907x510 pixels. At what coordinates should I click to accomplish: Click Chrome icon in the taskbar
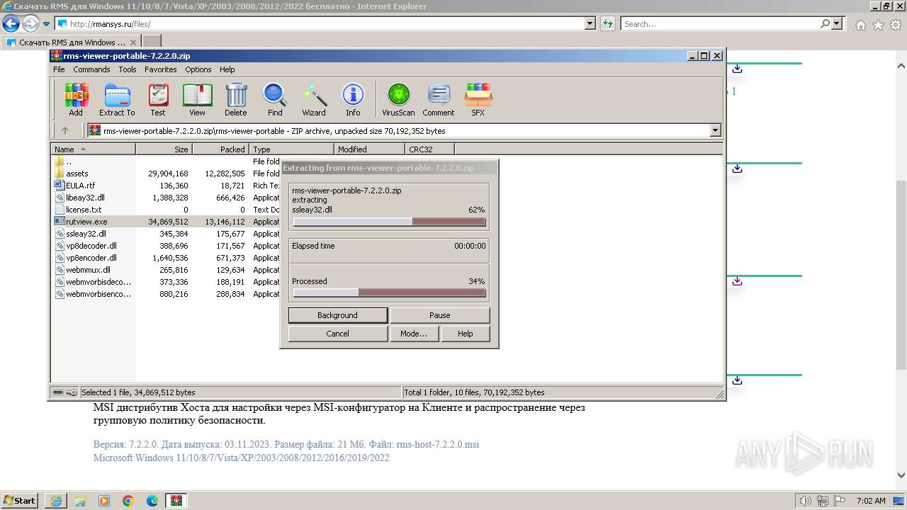128,501
